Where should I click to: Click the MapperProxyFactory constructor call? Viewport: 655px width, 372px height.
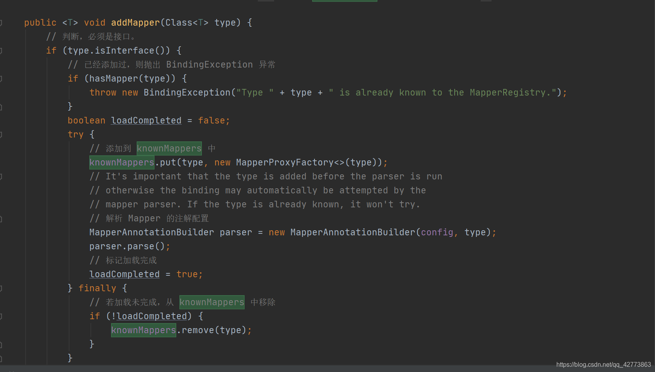pos(286,162)
